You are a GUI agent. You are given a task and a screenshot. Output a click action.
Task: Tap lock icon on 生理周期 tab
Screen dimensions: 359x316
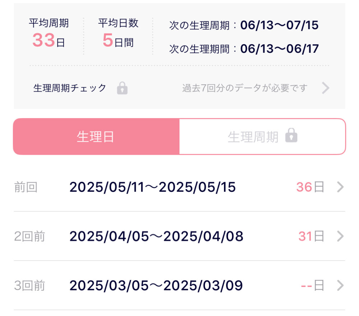pos(291,135)
